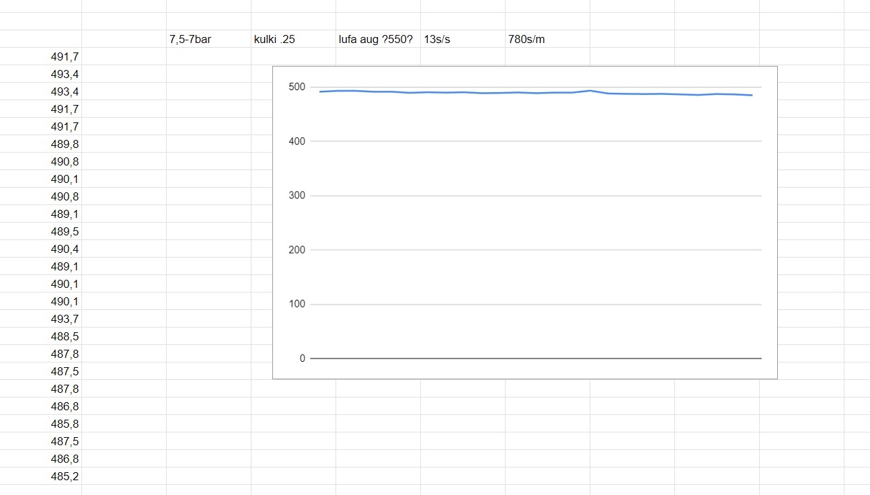Click the kulki .25 cell
The width and height of the screenshot is (870, 495).
coord(275,39)
